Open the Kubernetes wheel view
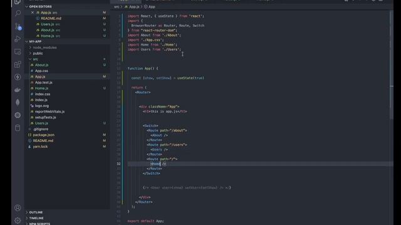Screen dimensions: 401x225 [x=18, y=115]
